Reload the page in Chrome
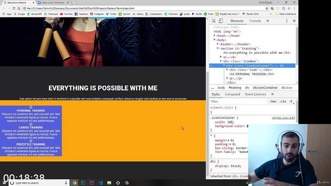The height and width of the screenshot is (186, 331). [x=14, y=8]
